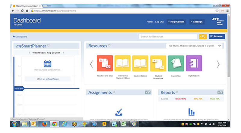Image resolution: width=241 pixels, height=133 pixels.
Task: Open the Student Resources icon
Action: (158, 63)
